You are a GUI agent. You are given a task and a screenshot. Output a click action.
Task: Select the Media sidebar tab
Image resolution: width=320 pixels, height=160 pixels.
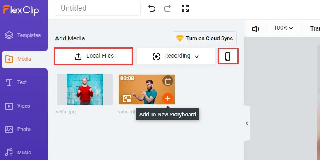24,59
